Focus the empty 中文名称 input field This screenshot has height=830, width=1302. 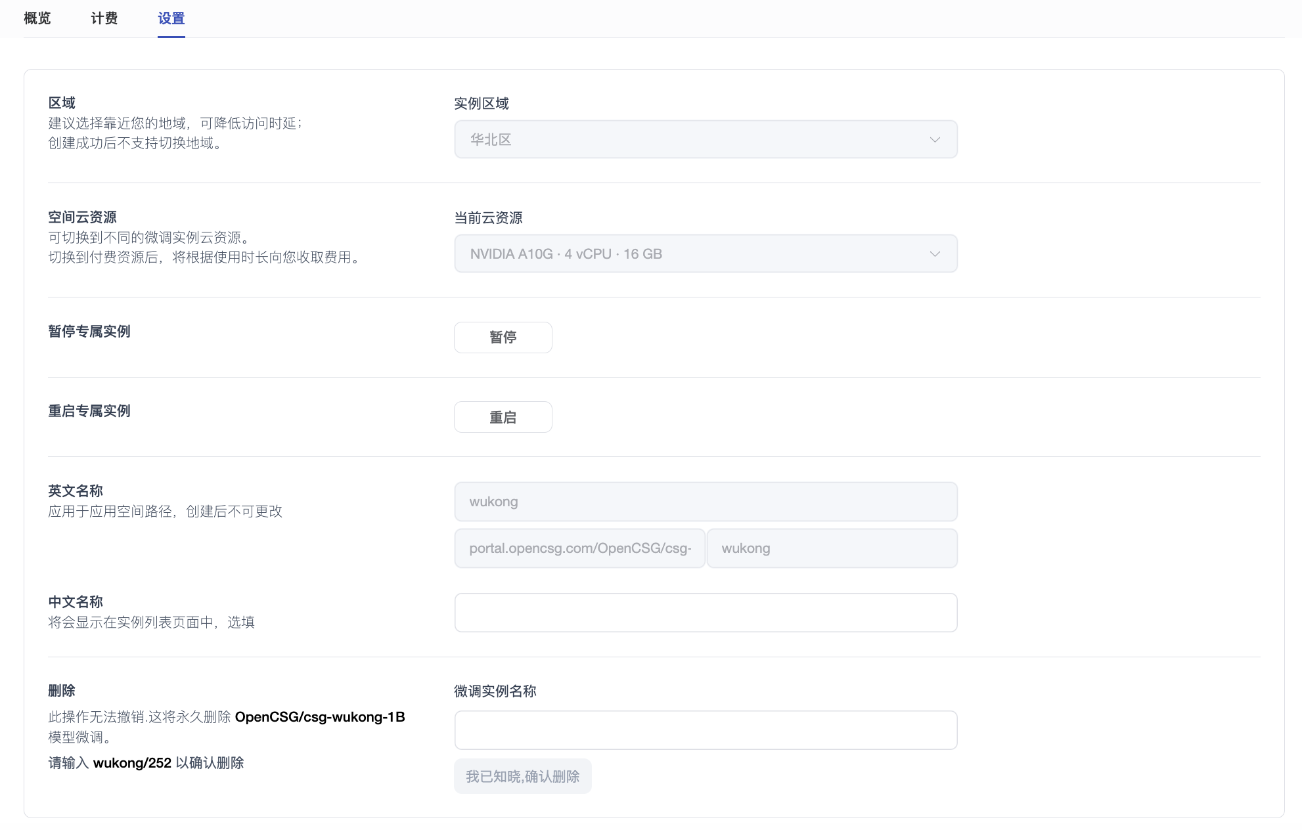706,613
